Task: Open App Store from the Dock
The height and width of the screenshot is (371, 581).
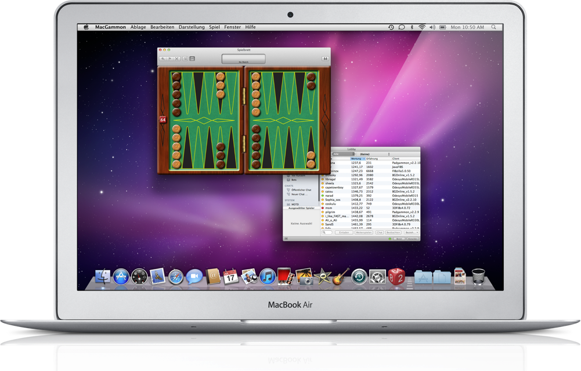Action: [121, 277]
